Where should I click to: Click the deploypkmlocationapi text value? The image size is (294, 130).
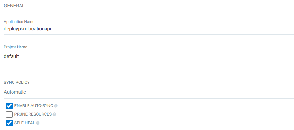28,29
